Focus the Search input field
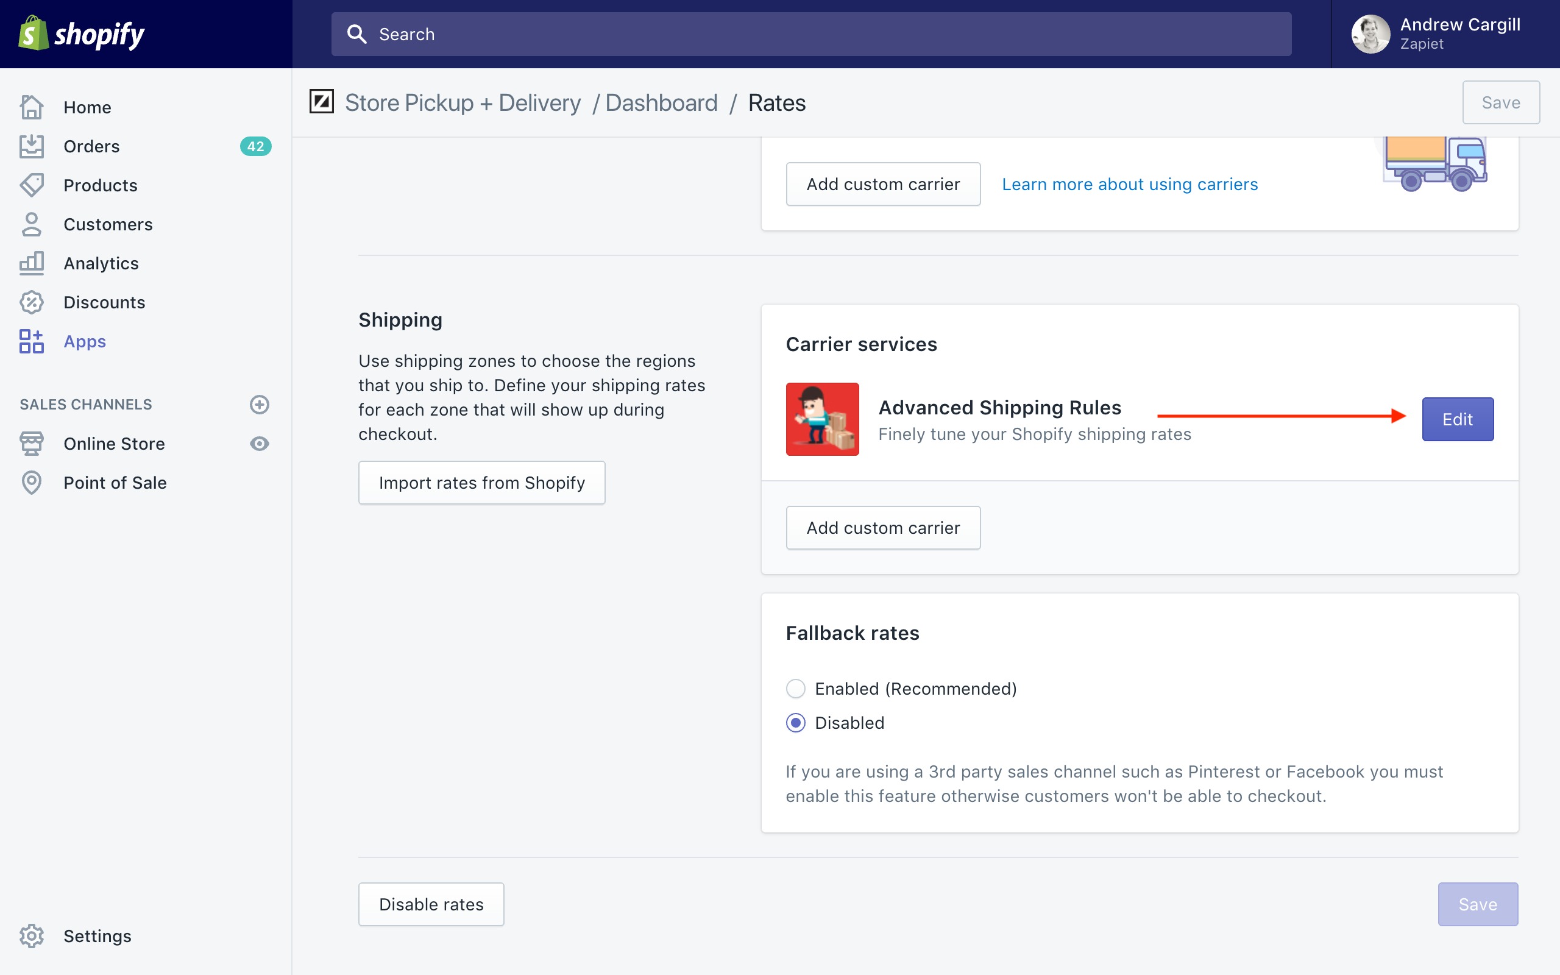Screen dimensions: 1560x975 [811, 34]
